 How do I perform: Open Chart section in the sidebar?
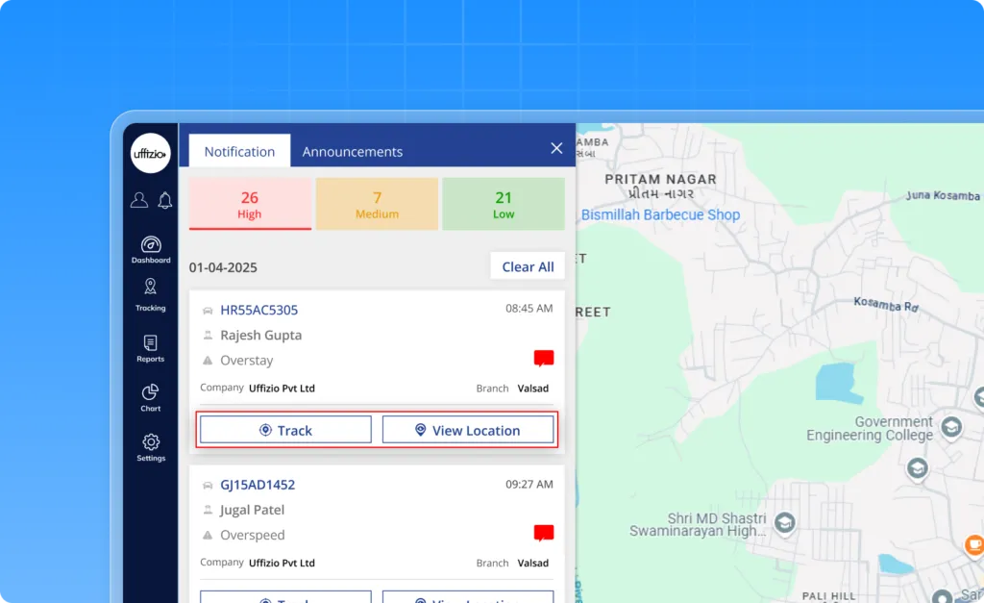[x=151, y=396]
